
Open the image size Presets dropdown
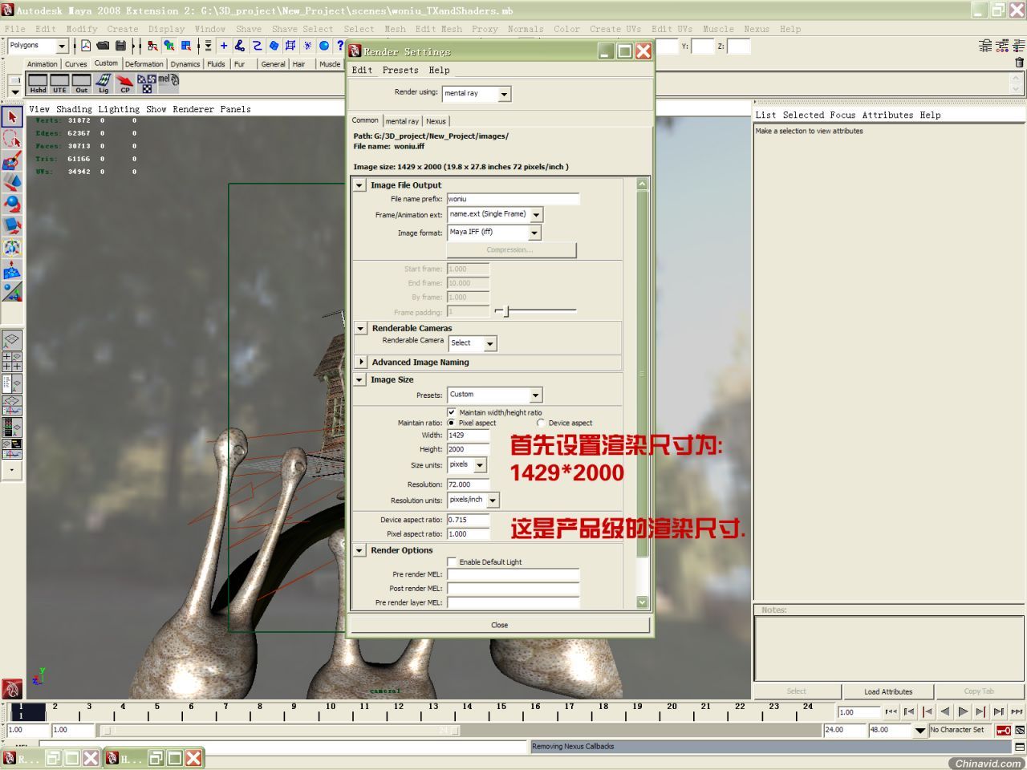click(x=535, y=395)
